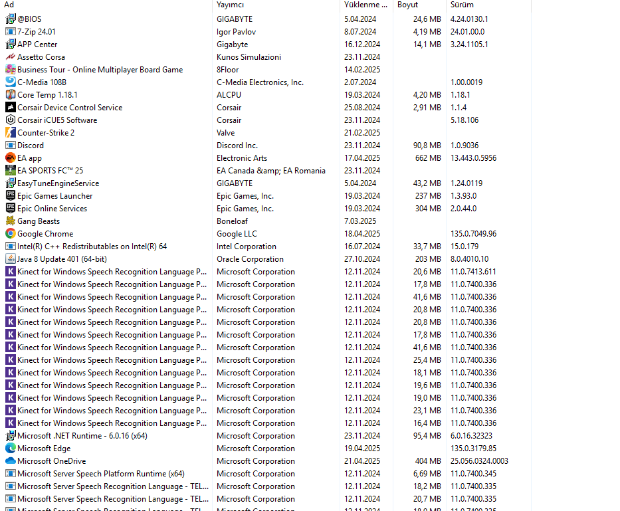Click the Counter-Strike 2 icon
This screenshot has width=620, height=511.
pyautogui.click(x=11, y=133)
